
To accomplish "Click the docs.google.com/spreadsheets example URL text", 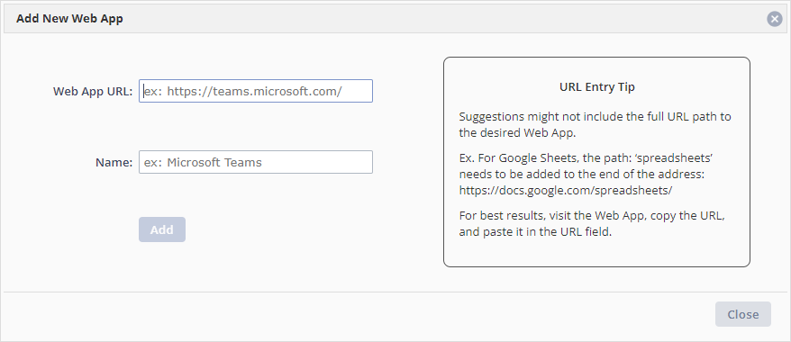I will pyautogui.click(x=566, y=191).
